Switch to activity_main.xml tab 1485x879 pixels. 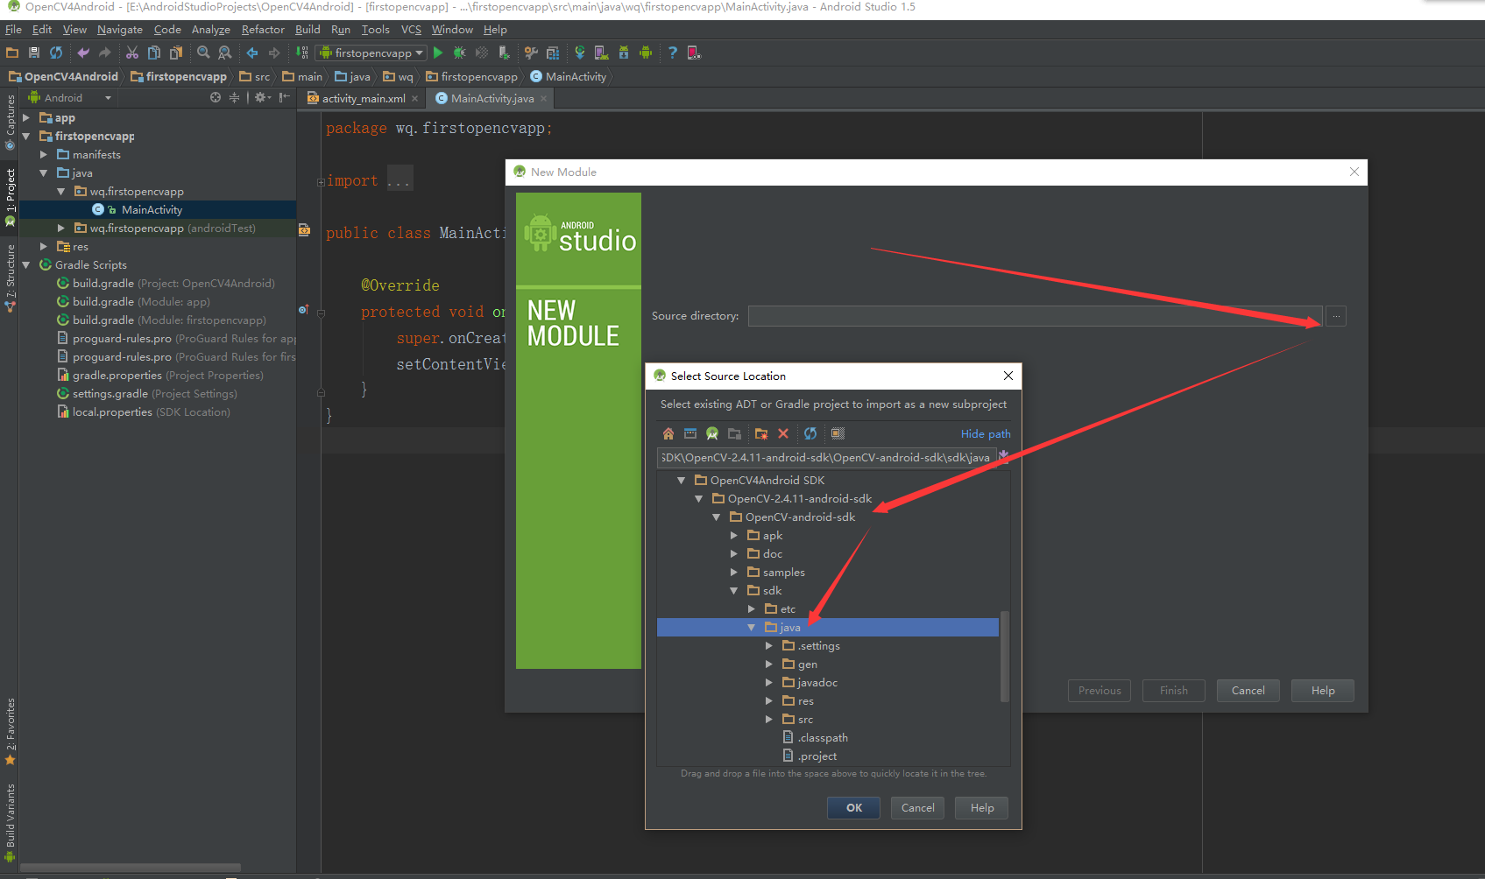363,98
